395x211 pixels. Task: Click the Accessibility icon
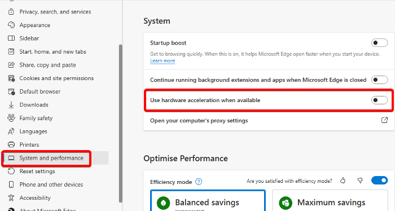[11, 198]
